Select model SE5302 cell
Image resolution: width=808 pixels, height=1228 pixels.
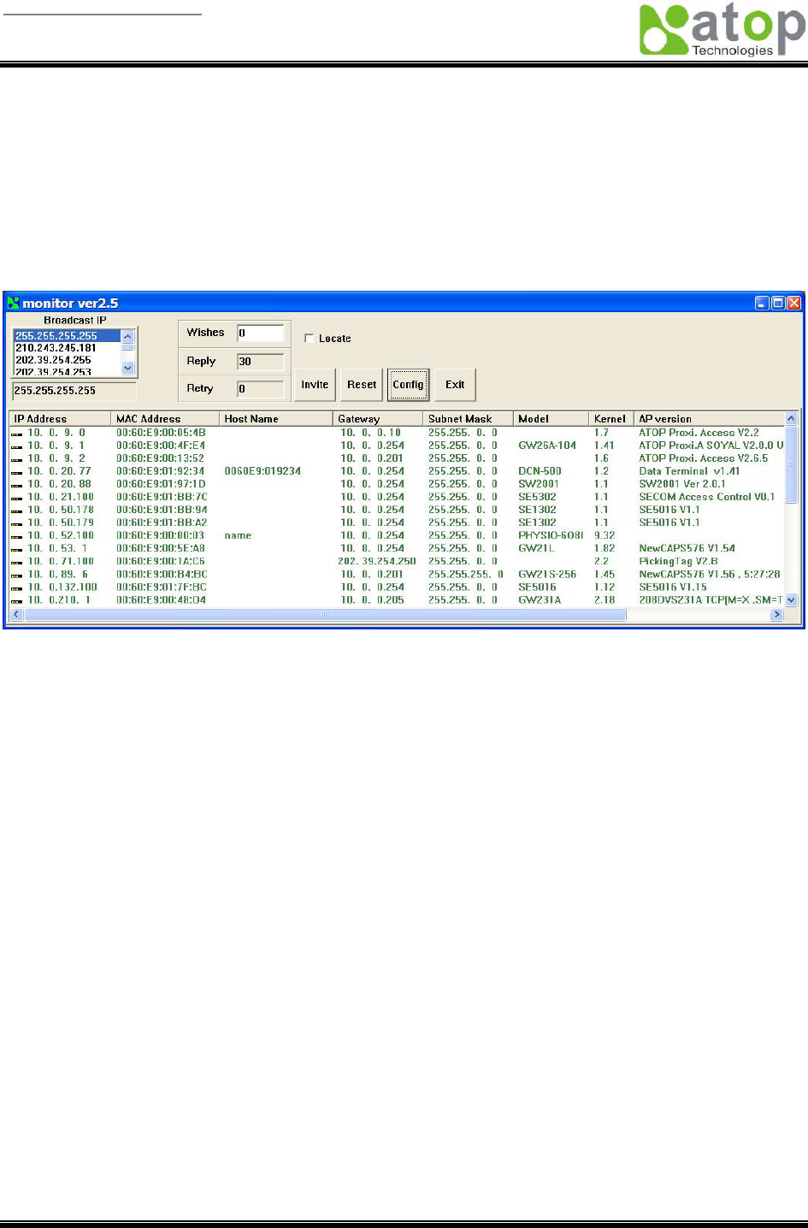[537, 497]
